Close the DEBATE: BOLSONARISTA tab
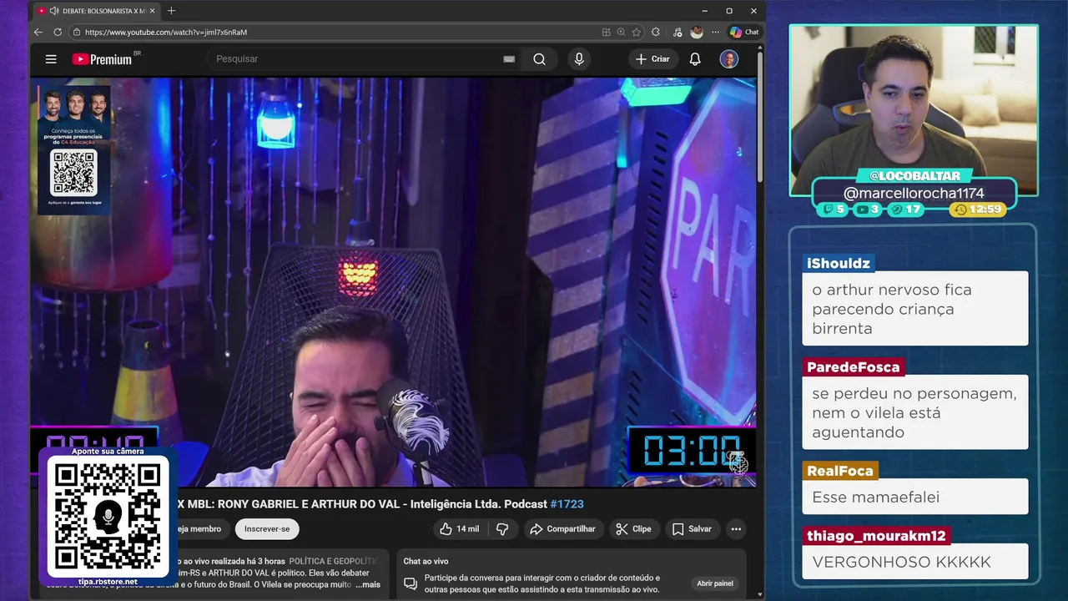The image size is (1068, 601). (x=153, y=11)
